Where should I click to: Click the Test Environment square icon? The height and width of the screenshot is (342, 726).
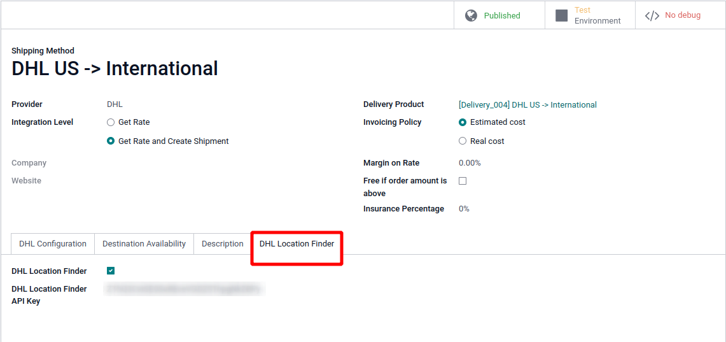click(561, 15)
